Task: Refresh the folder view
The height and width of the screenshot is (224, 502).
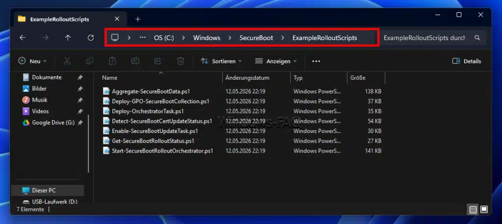Action: click(x=91, y=38)
